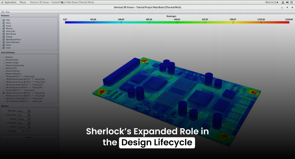Image resolution: width=295 pixels, height=159 pixels.
Task: Click the Refresh button
Action: click(x=29, y=138)
